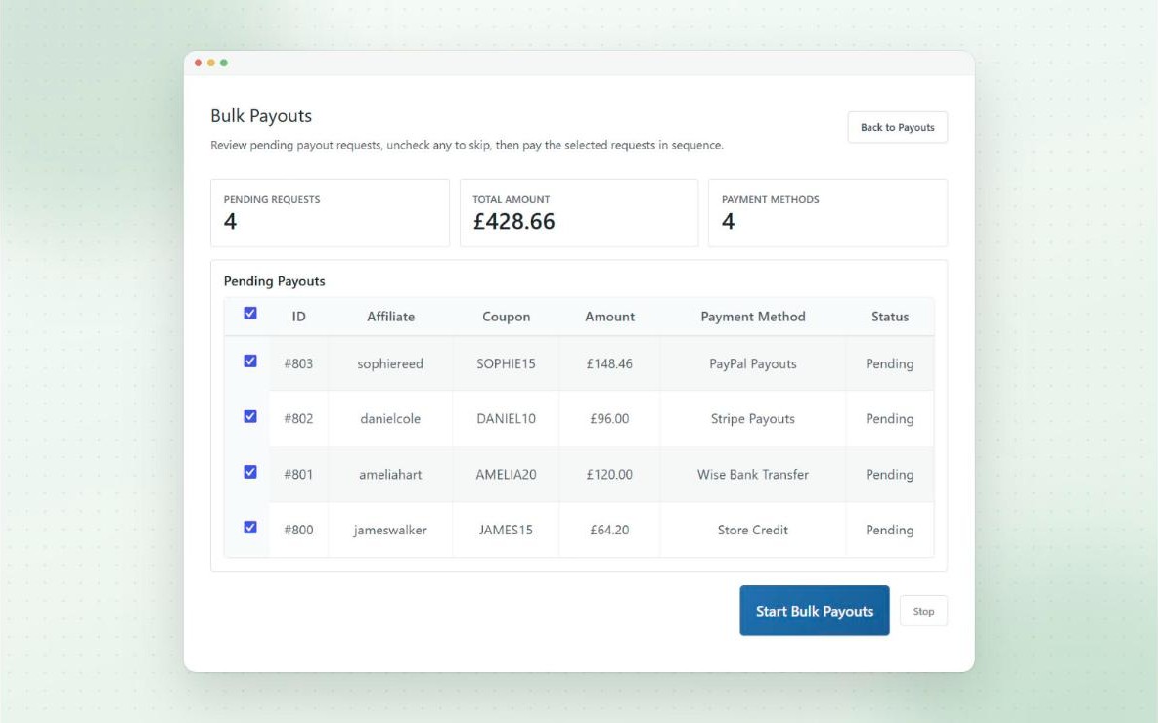
Task: Select the #803 ID cell
Action: (x=298, y=363)
